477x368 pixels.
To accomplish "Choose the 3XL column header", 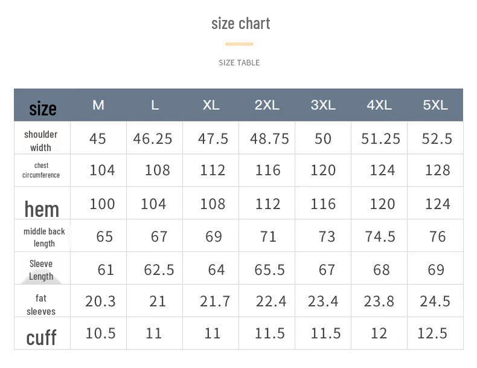I will click(323, 105).
